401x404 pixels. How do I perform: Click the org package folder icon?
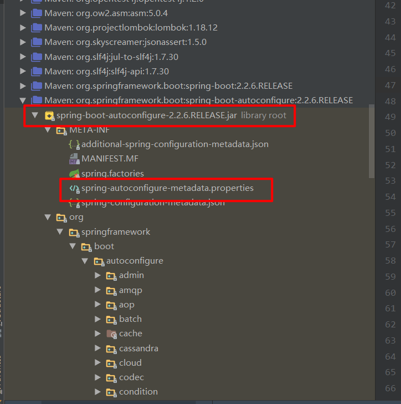point(61,218)
